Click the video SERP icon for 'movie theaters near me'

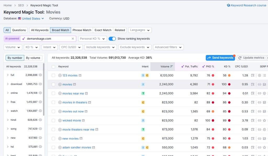pyautogui.click(x=264, y=129)
